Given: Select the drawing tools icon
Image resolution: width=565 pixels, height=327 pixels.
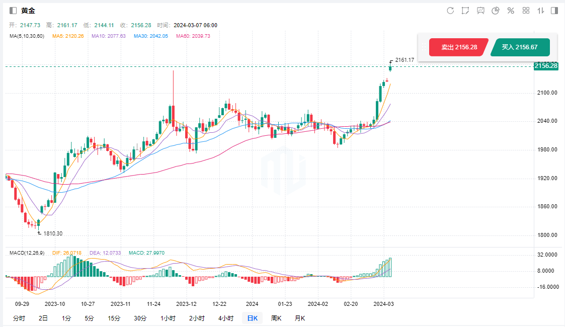Looking at the screenshot, I should [x=465, y=11].
